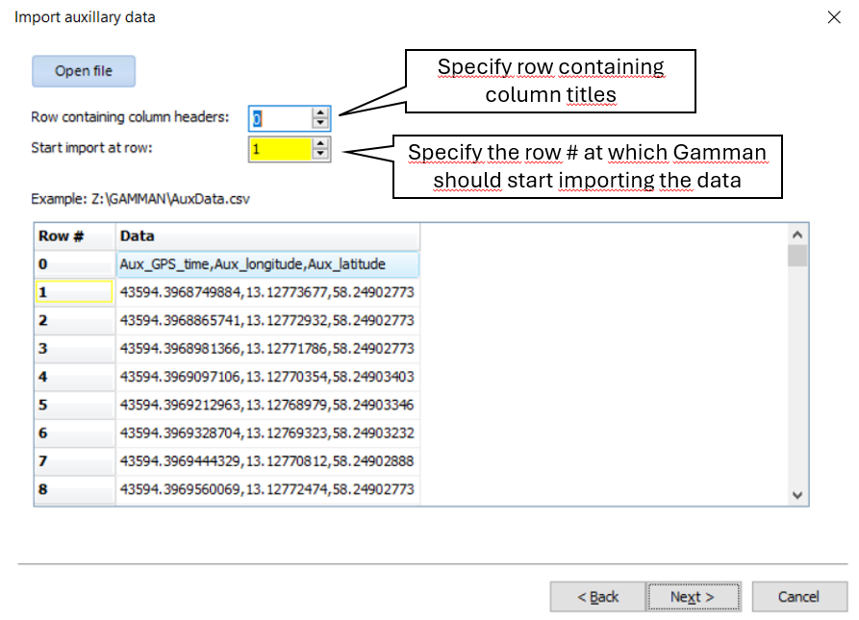Click the scrollbar up arrow

coord(796,234)
